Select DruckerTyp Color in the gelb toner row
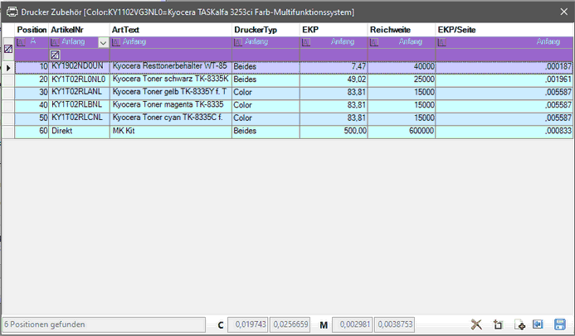575x336 pixels. [266, 92]
